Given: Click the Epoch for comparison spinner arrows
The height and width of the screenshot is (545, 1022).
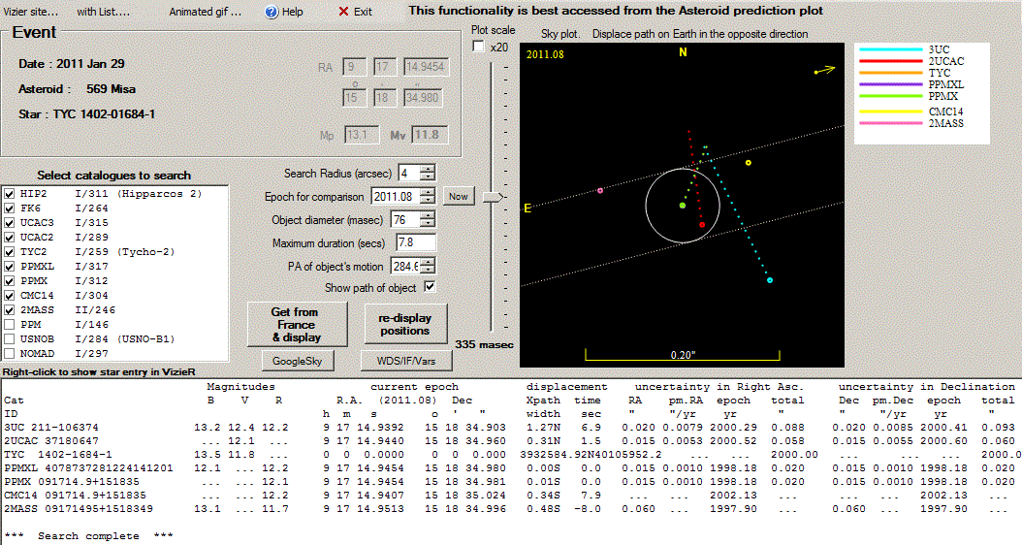Looking at the screenshot, I should click(428, 196).
